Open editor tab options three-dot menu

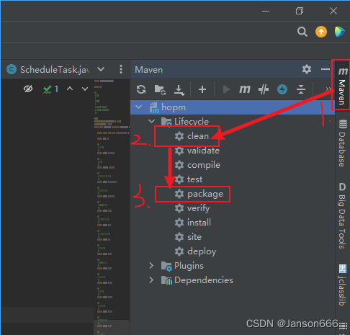click(121, 69)
